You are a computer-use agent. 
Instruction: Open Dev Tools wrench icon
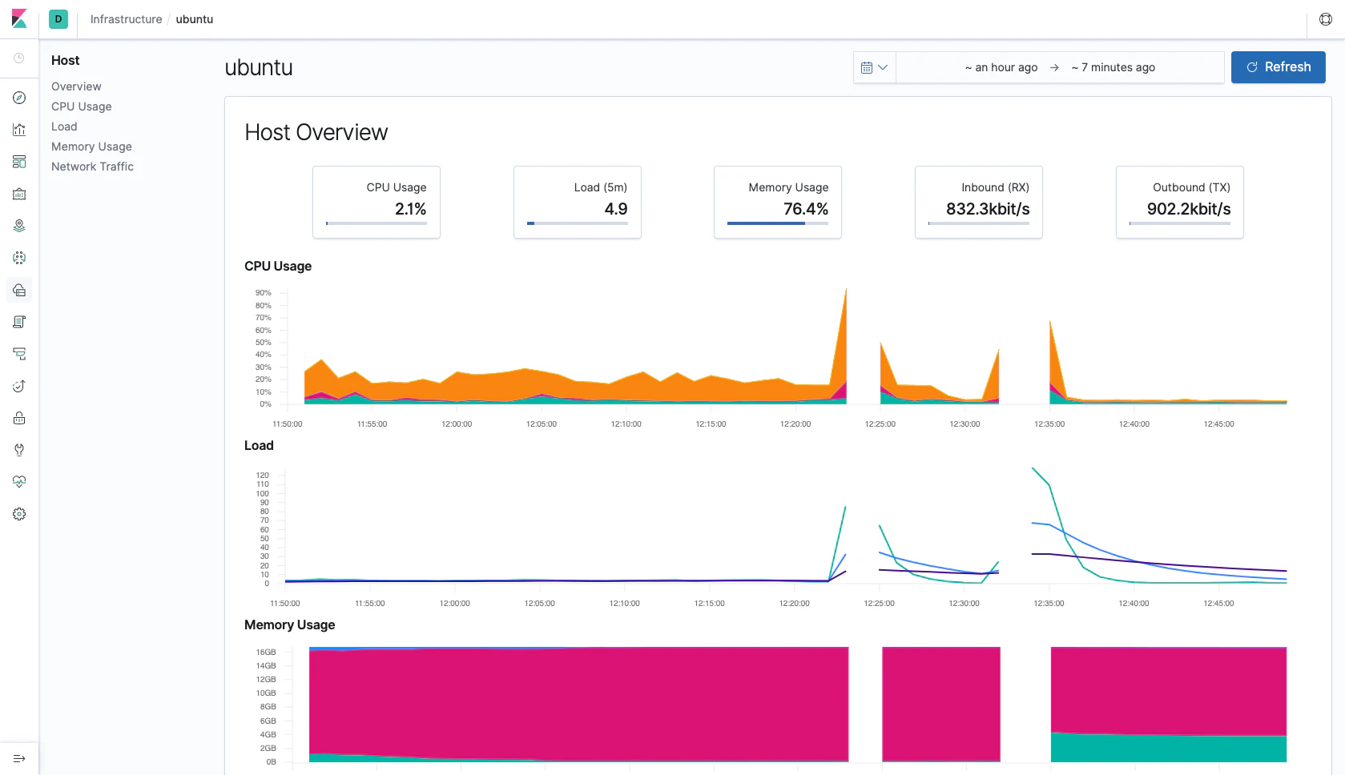tap(19, 450)
